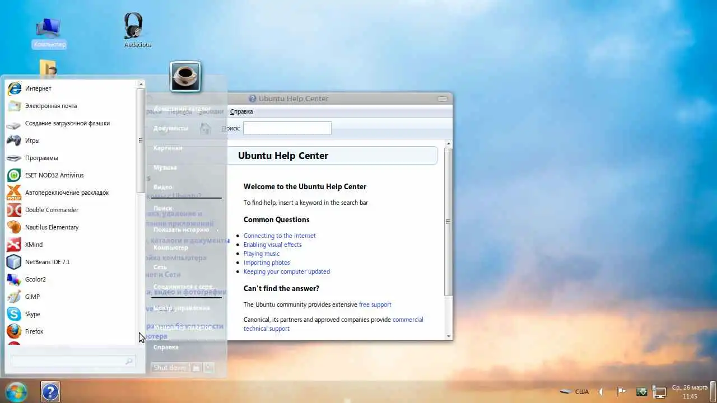This screenshot has width=717, height=403.
Task: Start Skype from the menu
Action: pyautogui.click(x=72, y=314)
